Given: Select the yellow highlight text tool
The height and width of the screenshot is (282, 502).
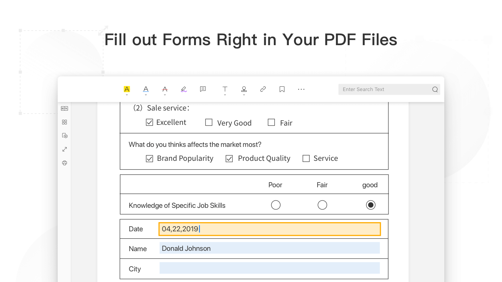Looking at the screenshot, I should (x=127, y=89).
